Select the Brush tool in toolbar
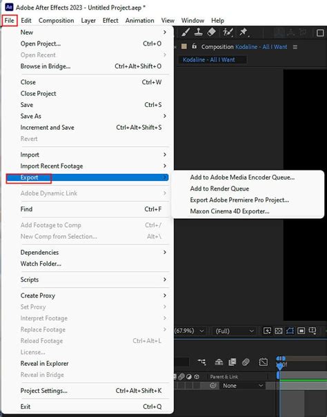Image resolution: width=327 pixels, height=417 pixels. [186, 32]
